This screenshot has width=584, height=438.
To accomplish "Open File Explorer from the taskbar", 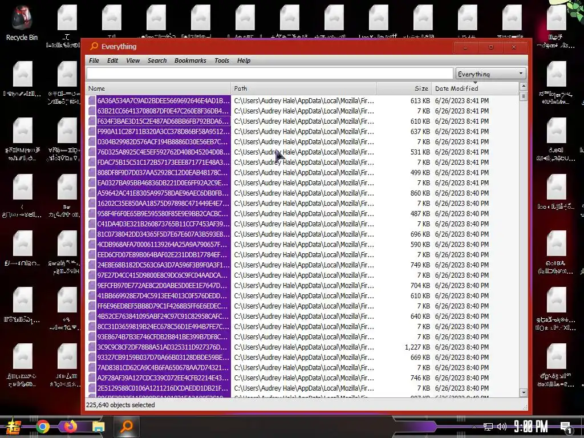I will pos(98,427).
